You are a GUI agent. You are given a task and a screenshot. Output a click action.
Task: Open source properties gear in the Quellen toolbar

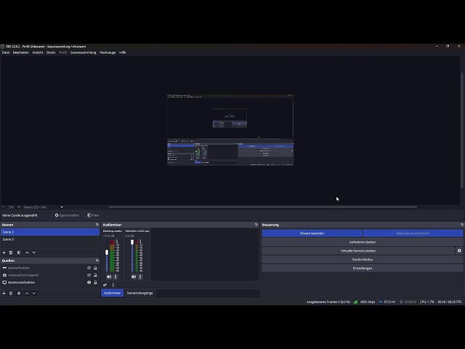point(19,293)
